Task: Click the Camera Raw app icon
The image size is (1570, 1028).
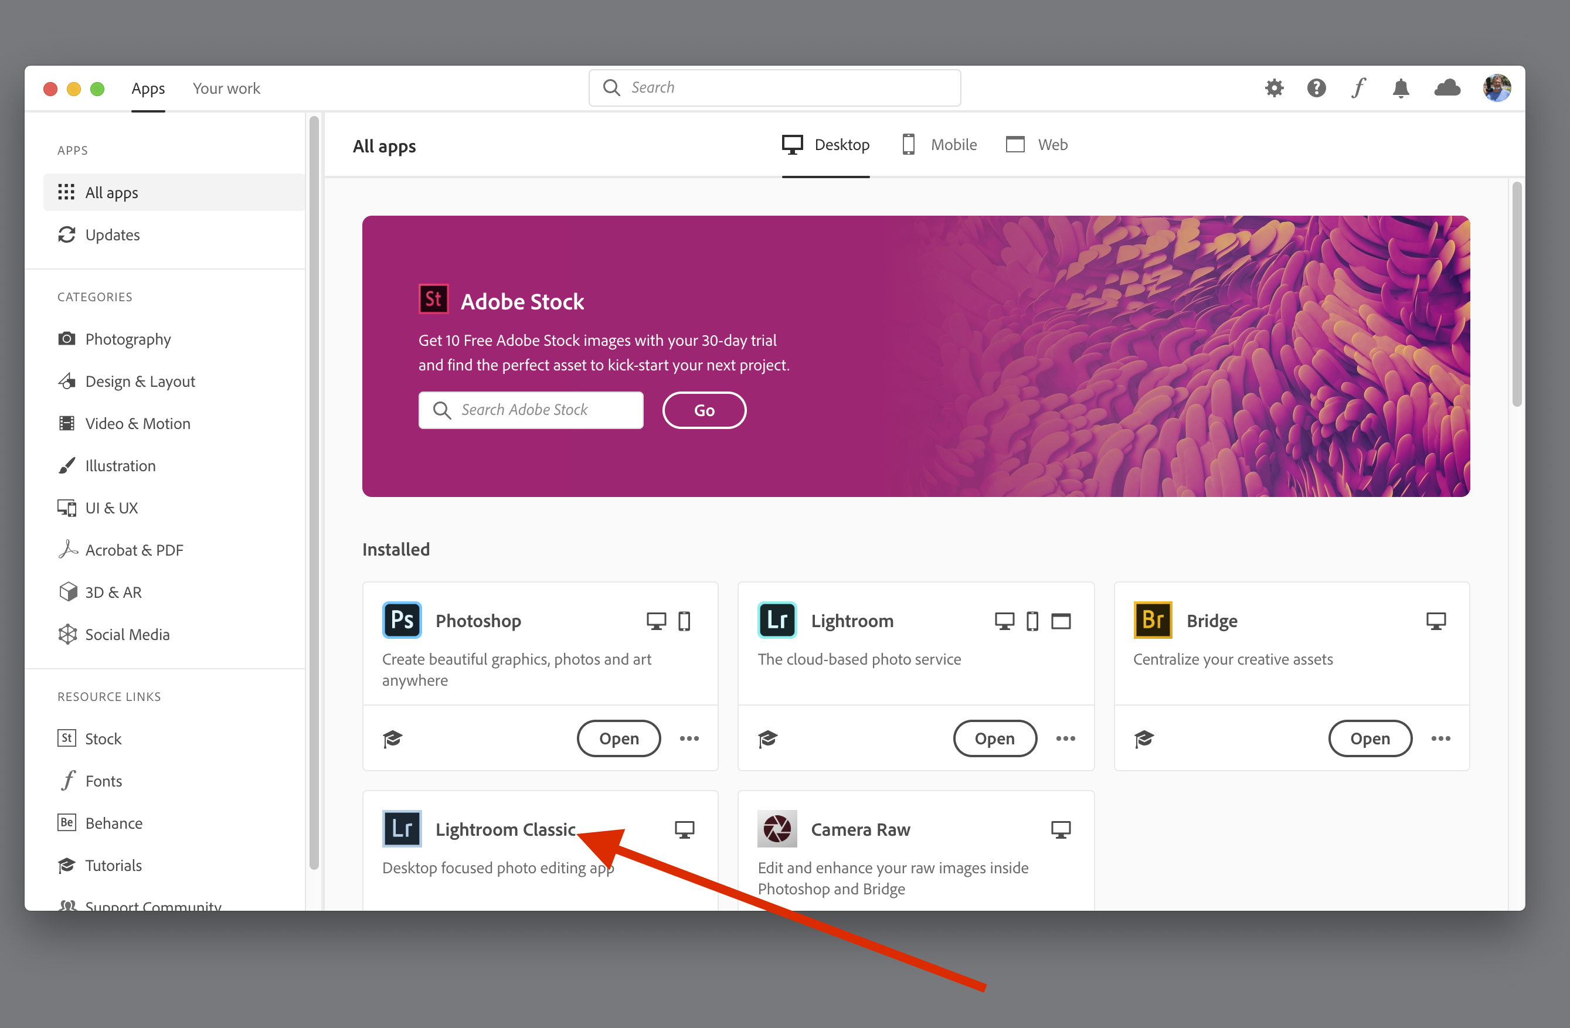Action: [776, 829]
